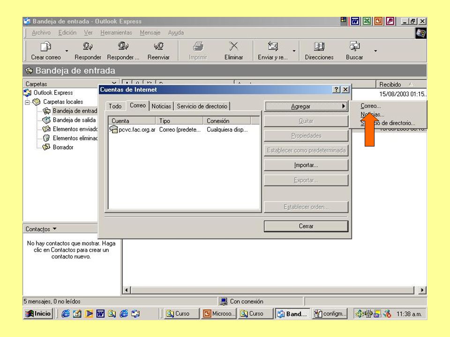Click the Con conexión status icon

(x=224, y=301)
